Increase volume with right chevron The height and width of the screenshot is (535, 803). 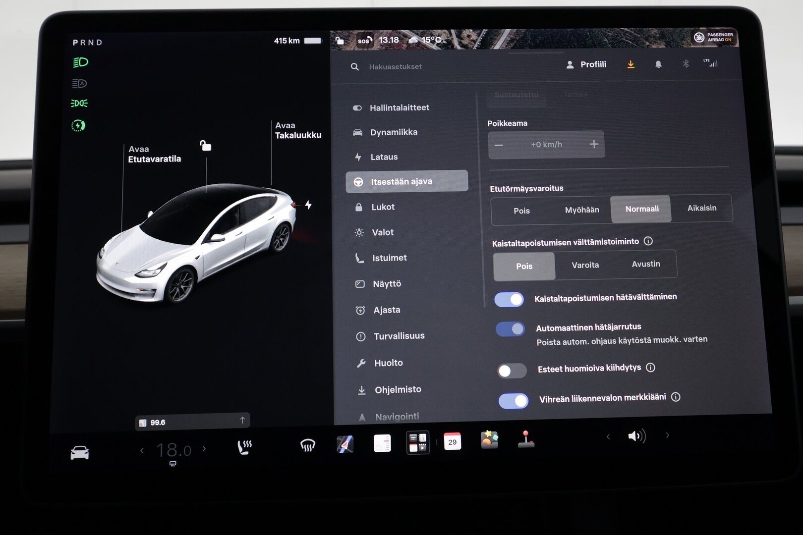[668, 435]
